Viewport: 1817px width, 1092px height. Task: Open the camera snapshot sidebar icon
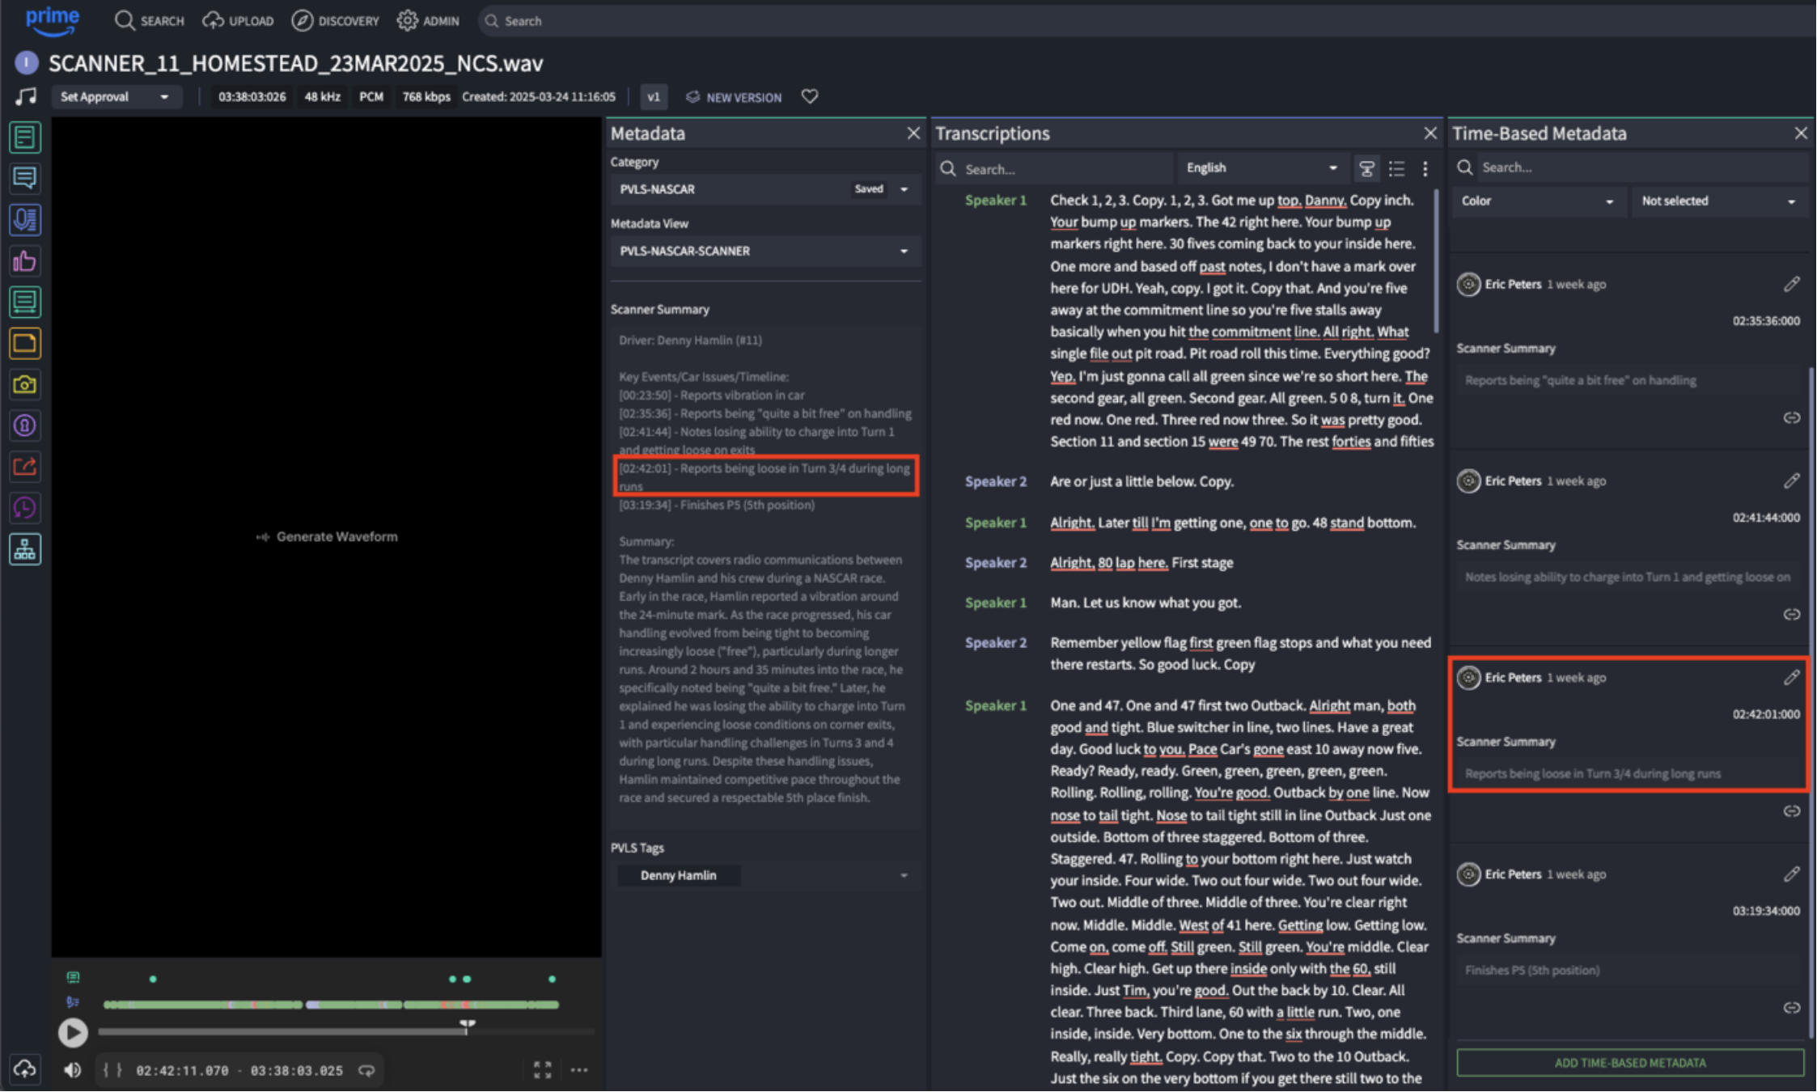(x=24, y=384)
